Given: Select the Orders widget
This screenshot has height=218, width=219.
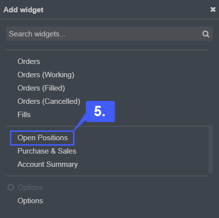Looking at the screenshot, I should pos(29,62).
